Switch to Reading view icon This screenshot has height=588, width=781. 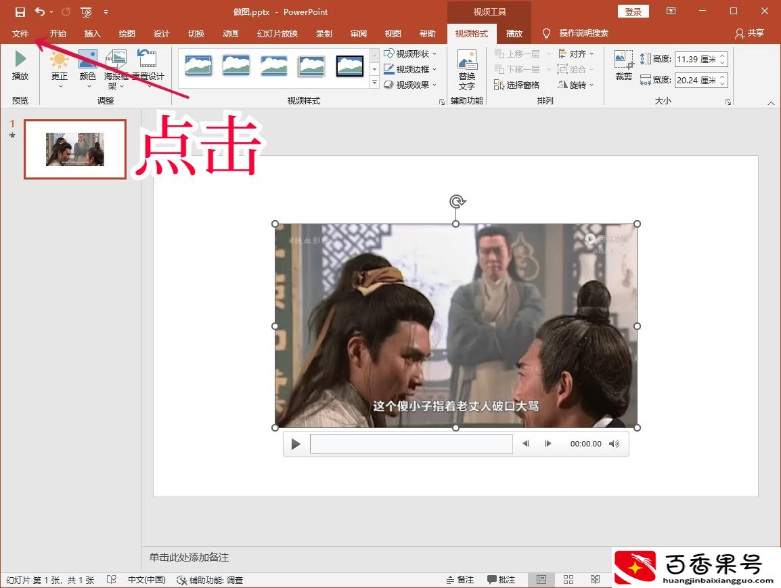pos(595,579)
